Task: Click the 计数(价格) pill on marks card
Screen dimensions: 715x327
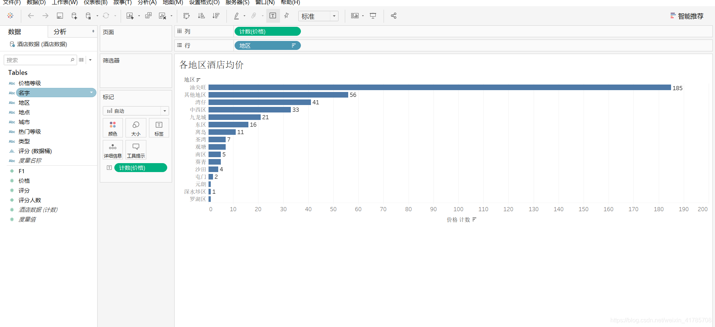Action: coord(141,168)
